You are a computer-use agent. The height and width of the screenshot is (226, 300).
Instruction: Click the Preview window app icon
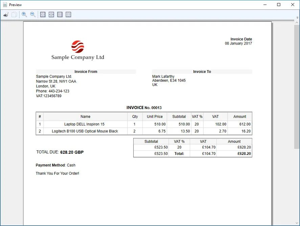click(5, 5)
